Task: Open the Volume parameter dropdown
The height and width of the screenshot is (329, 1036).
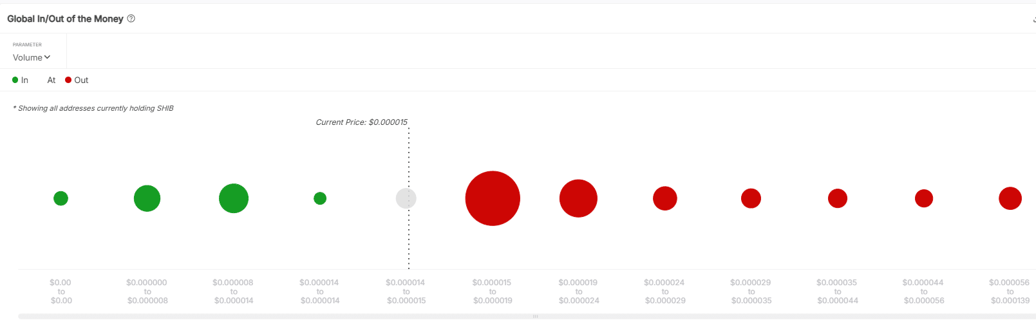Action: [x=32, y=57]
